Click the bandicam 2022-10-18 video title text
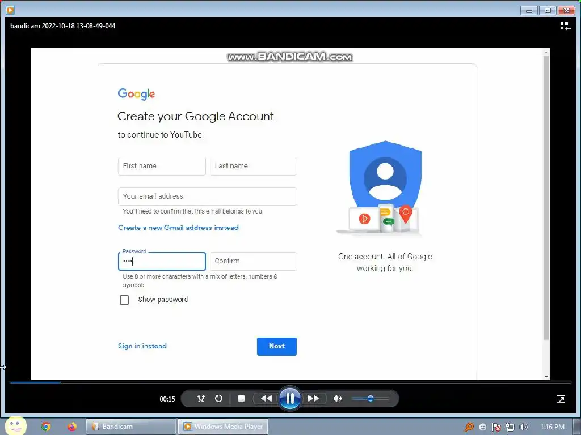Viewport: 581px width, 435px height. point(62,26)
